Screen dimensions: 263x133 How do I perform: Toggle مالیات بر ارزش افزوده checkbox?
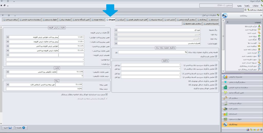[108, 33]
